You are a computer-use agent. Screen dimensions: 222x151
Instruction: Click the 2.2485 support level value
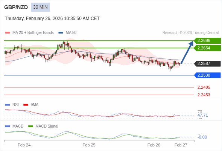tap(204, 87)
